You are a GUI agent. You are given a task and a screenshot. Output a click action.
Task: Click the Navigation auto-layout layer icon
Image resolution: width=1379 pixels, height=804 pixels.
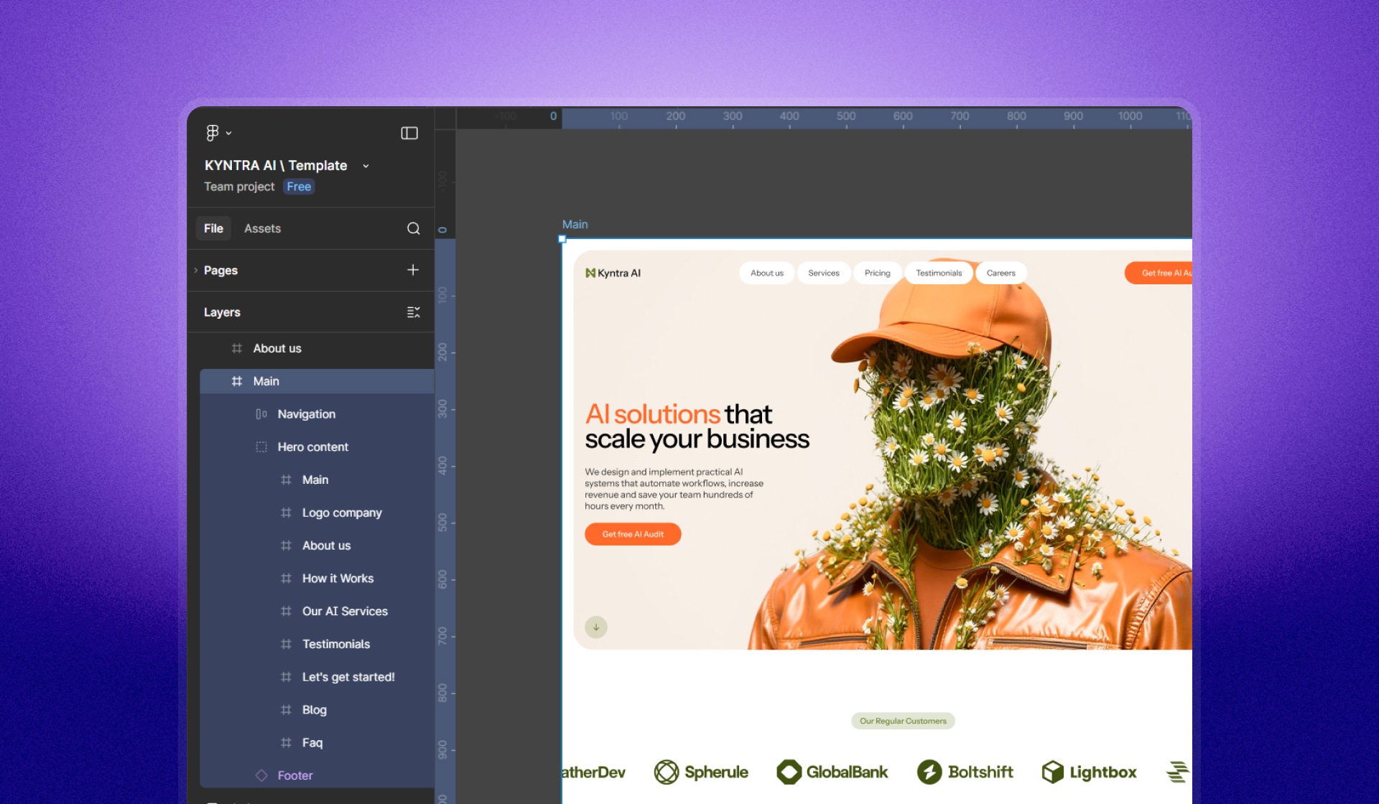(261, 414)
